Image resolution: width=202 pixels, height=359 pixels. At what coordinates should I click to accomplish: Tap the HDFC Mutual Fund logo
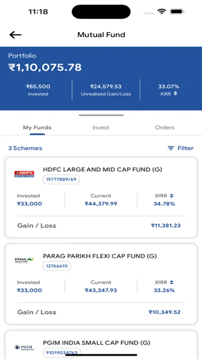click(24, 174)
